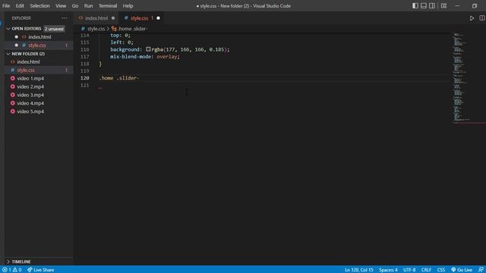Open the Terminal menu

click(x=108, y=6)
